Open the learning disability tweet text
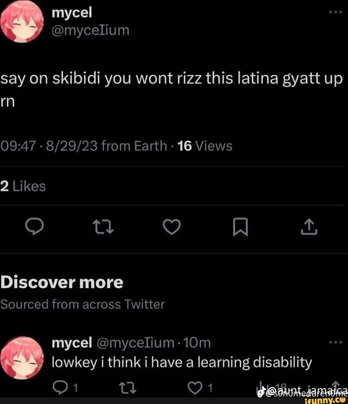The image size is (348, 404). (182, 362)
